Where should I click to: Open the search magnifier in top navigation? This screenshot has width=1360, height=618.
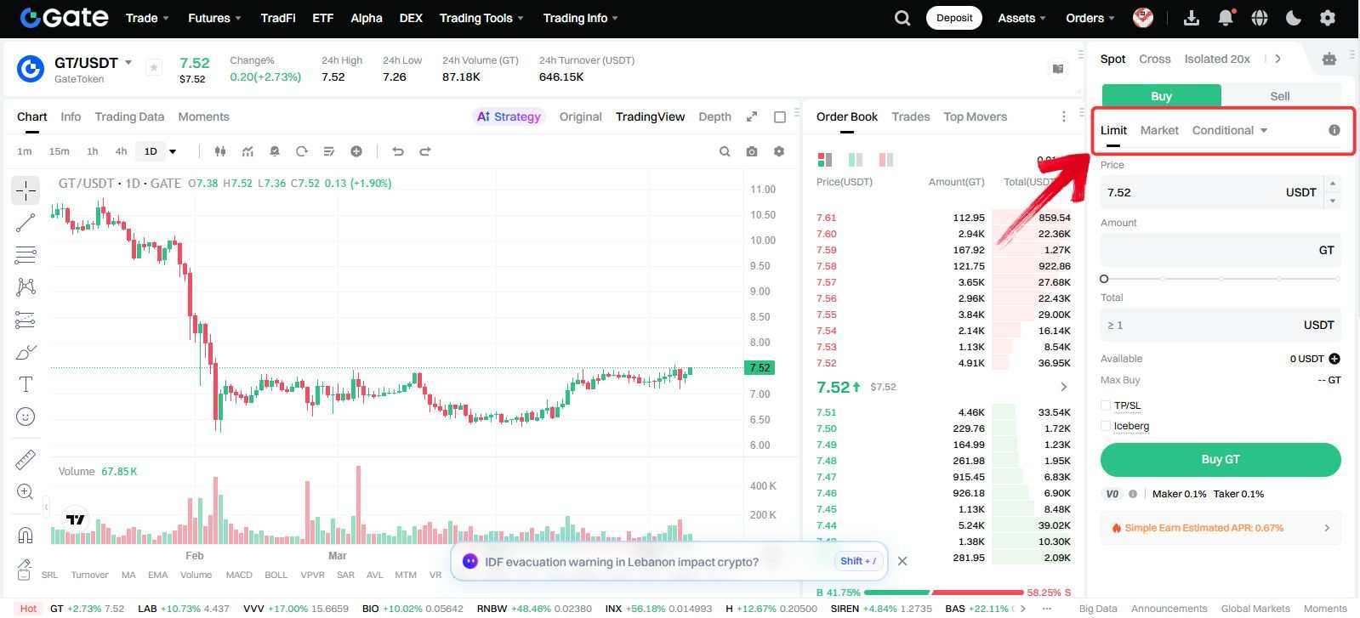click(902, 18)
